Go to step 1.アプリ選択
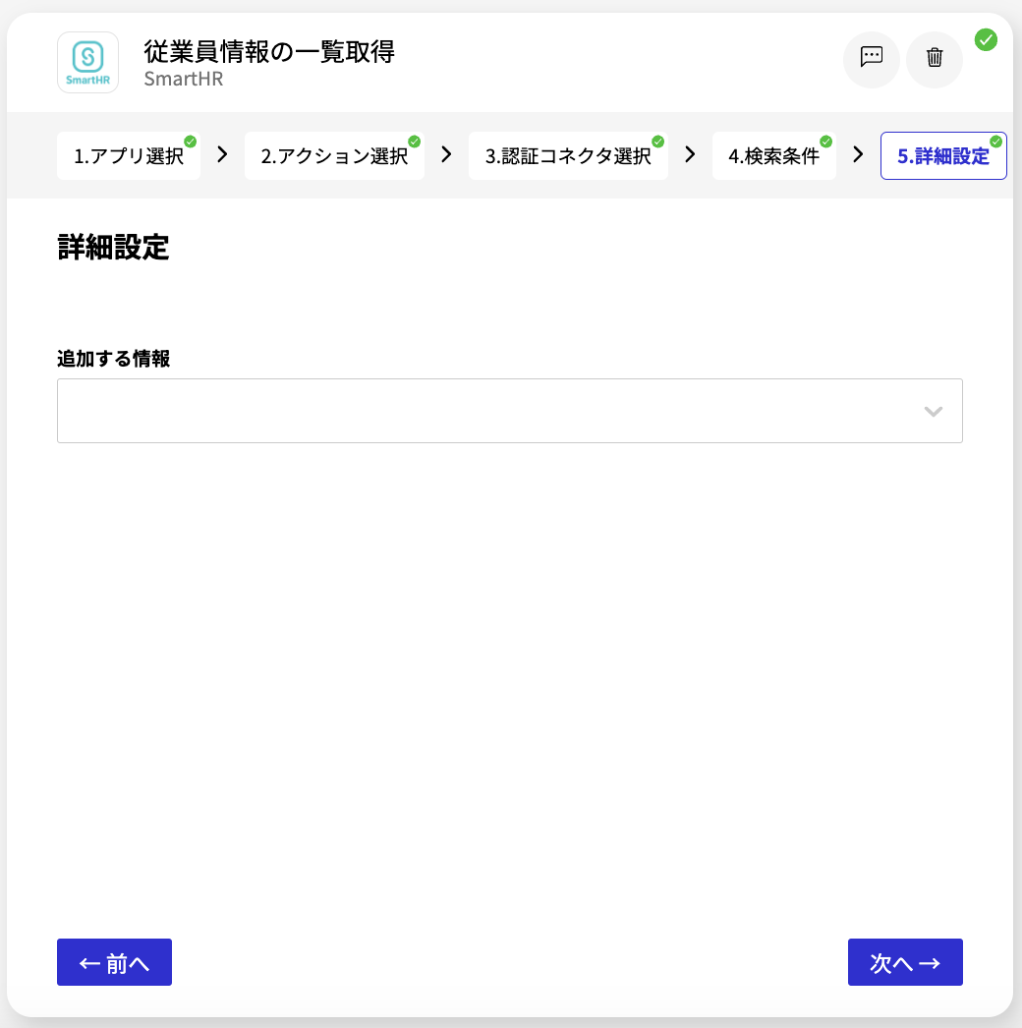Screen dimensions: 1022x1028 click(129, 156)
